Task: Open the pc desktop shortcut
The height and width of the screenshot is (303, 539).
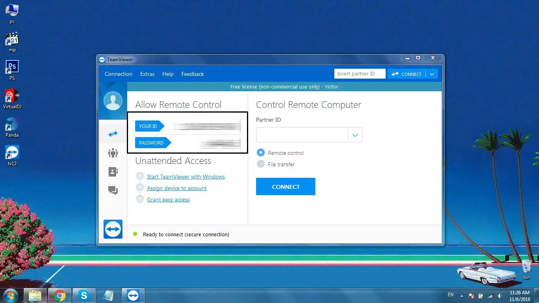Action: click(12, 13)
